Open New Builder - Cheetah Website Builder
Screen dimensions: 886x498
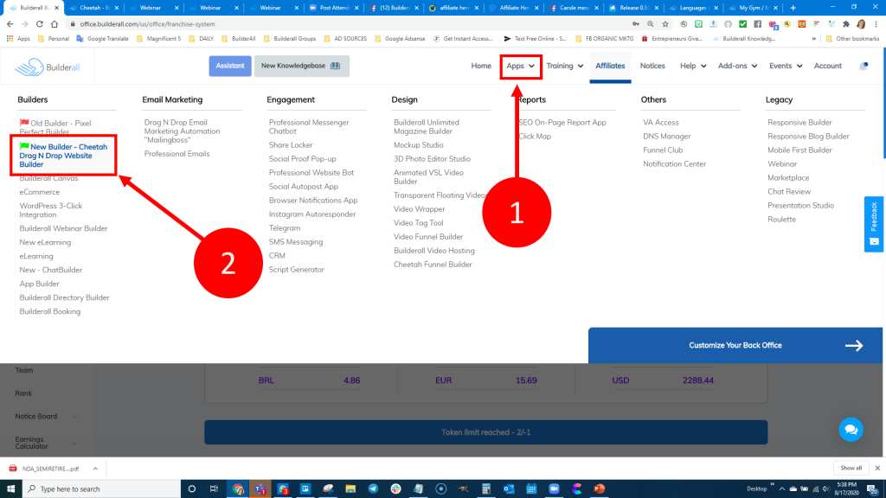click(63, 156)
